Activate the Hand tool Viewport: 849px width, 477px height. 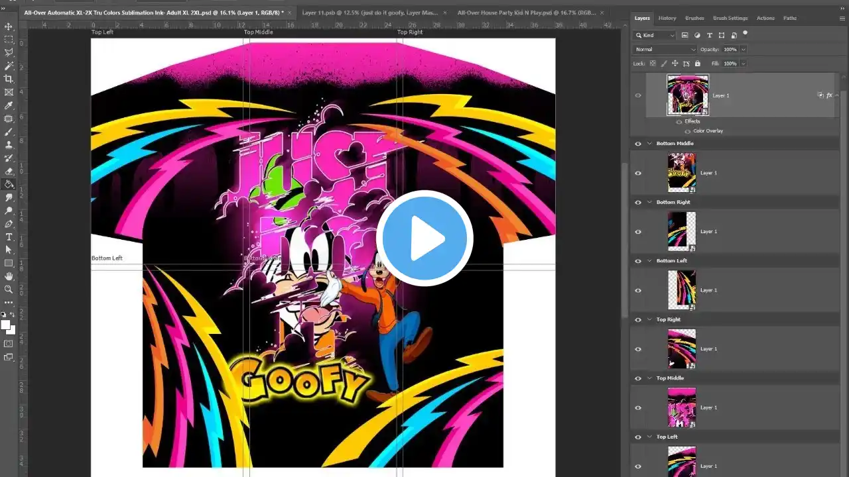pos(9,276)
